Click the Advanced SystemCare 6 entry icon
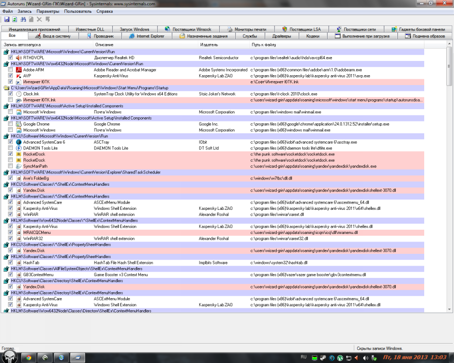This screenshot has height=363, width=454. pos(18,142)
